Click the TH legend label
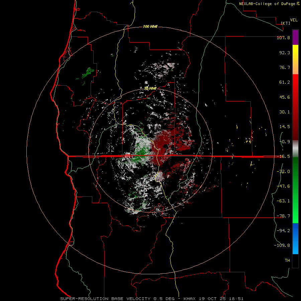 coord(287,261)
